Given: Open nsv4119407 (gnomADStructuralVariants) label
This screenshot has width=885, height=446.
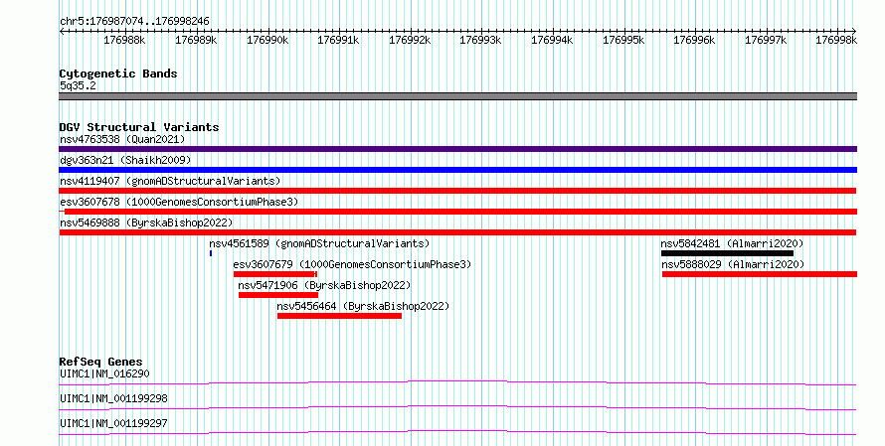Looking at the screenshot, I should tap(170, 181).
